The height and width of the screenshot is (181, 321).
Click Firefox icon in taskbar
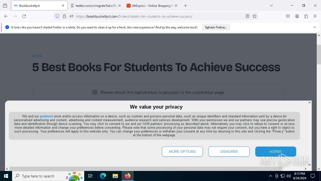pos(128,176)
